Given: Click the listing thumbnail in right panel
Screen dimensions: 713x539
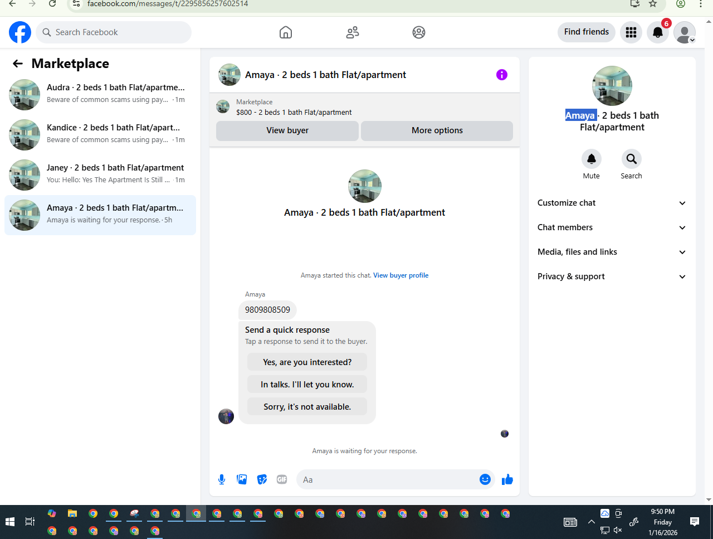Looking at the screenshot, I should pos(612,86).
